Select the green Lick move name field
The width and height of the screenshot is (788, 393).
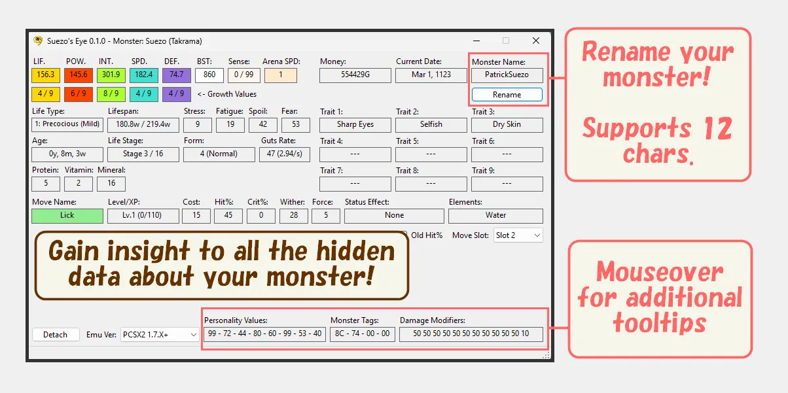67,215
